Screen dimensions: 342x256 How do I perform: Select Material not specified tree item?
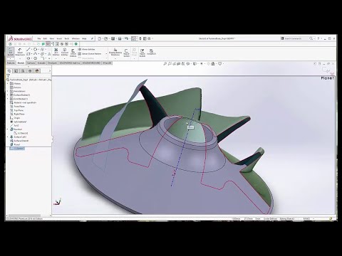(x=24, y=102)
